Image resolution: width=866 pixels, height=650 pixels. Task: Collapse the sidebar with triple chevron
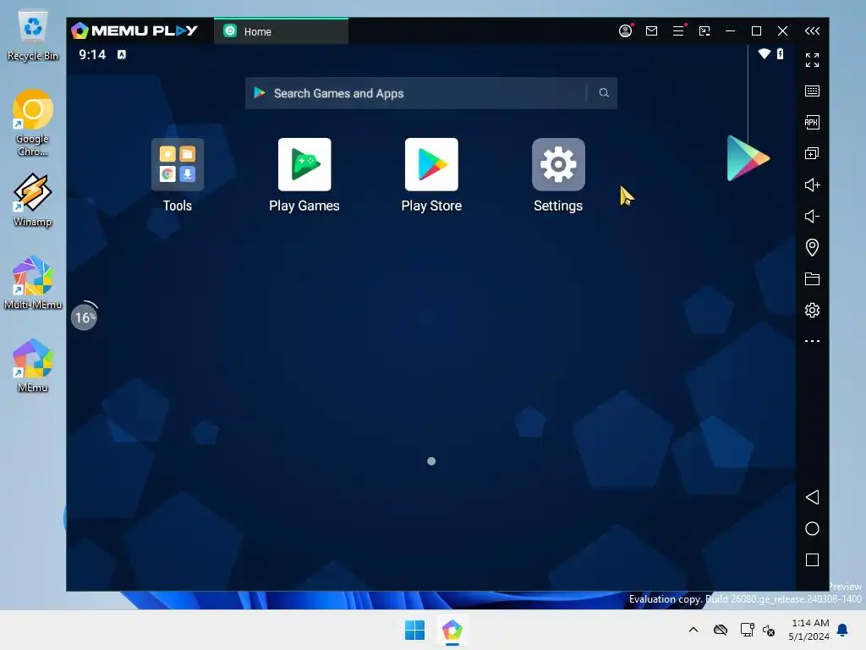(x=812, y=31)
